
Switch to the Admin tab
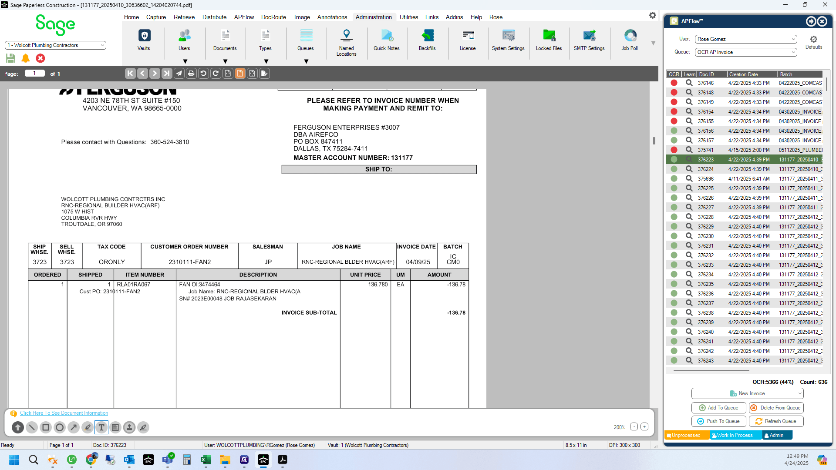(777, 435)
